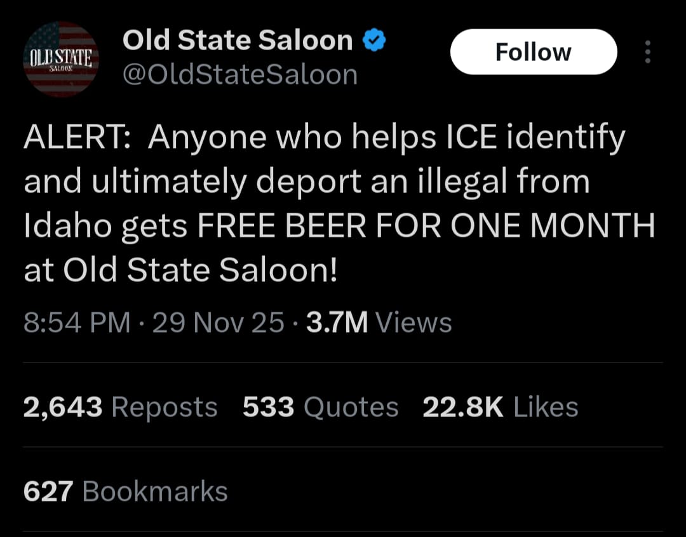686x537 pixels.
Task: Open the 533 Quotes list
Action: point(320,407)
